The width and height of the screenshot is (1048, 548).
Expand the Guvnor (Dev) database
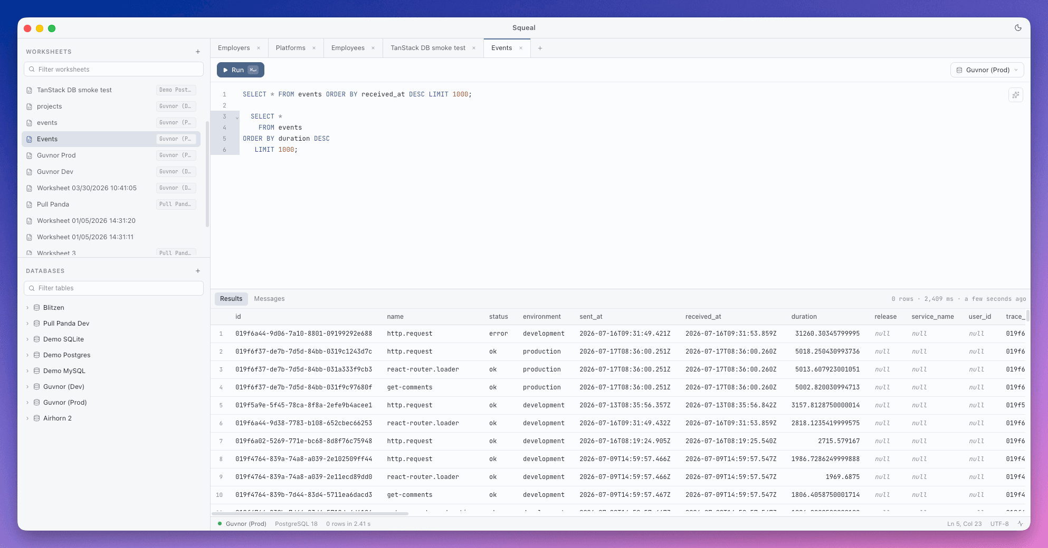tap(27, 387)
